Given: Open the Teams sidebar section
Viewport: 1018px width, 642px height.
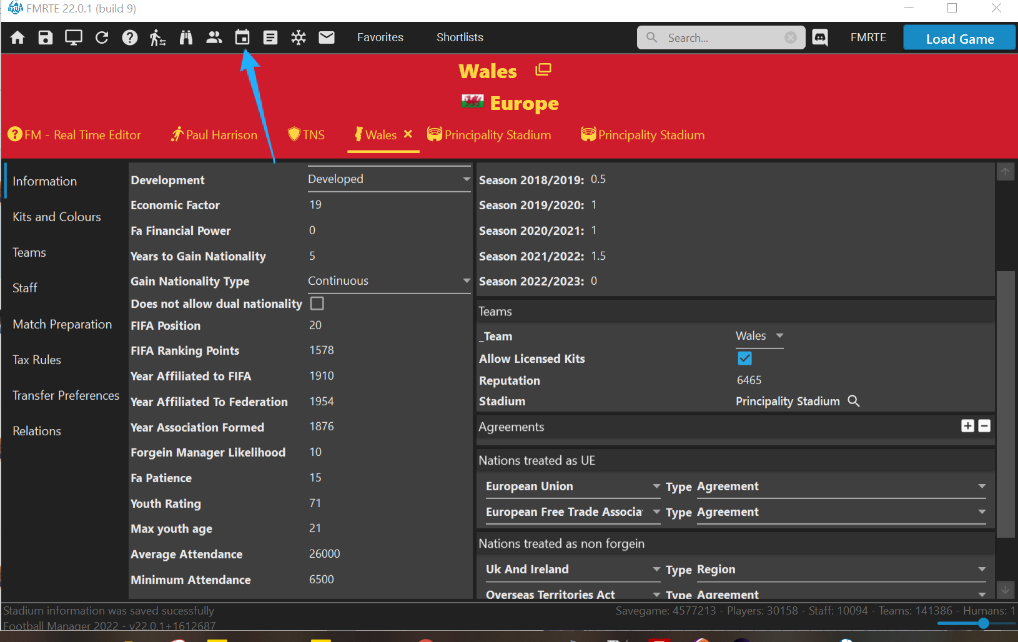Looking at the screenshot, I should coord(29,252).
